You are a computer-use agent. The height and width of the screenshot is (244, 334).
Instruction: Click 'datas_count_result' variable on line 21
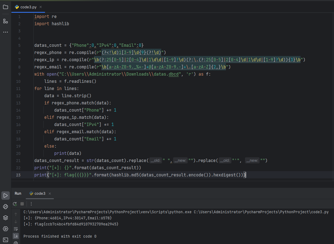(x=57, y=161)
